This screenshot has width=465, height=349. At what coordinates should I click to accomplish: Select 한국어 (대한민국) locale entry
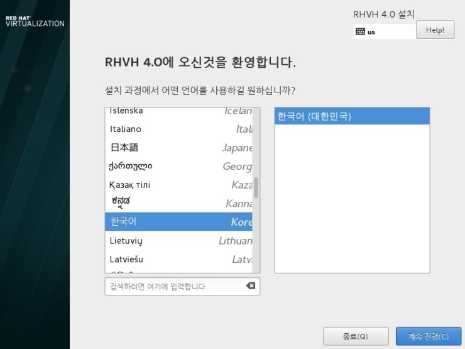pos(352,116)
